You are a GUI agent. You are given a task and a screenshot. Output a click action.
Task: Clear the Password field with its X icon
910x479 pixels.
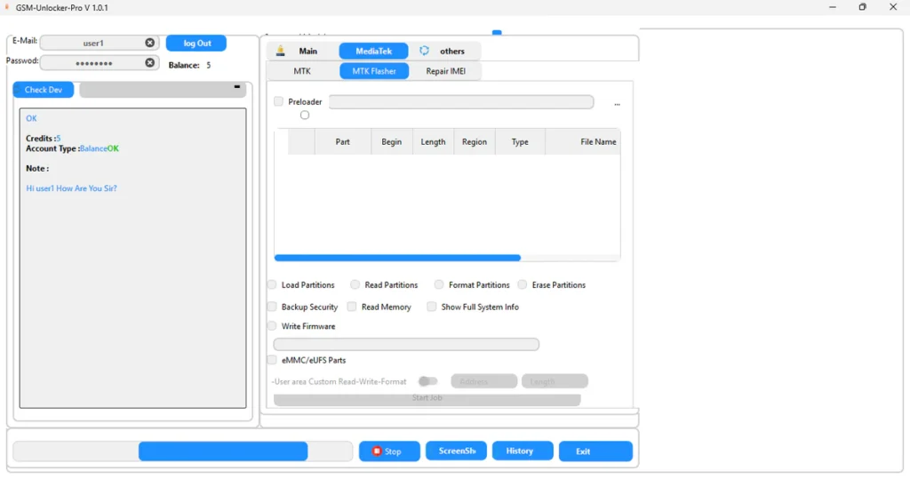(x=149, y=63)
